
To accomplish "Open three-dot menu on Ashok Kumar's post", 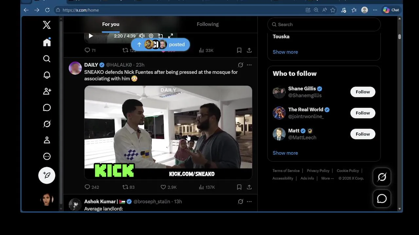I will pos(249,202).
